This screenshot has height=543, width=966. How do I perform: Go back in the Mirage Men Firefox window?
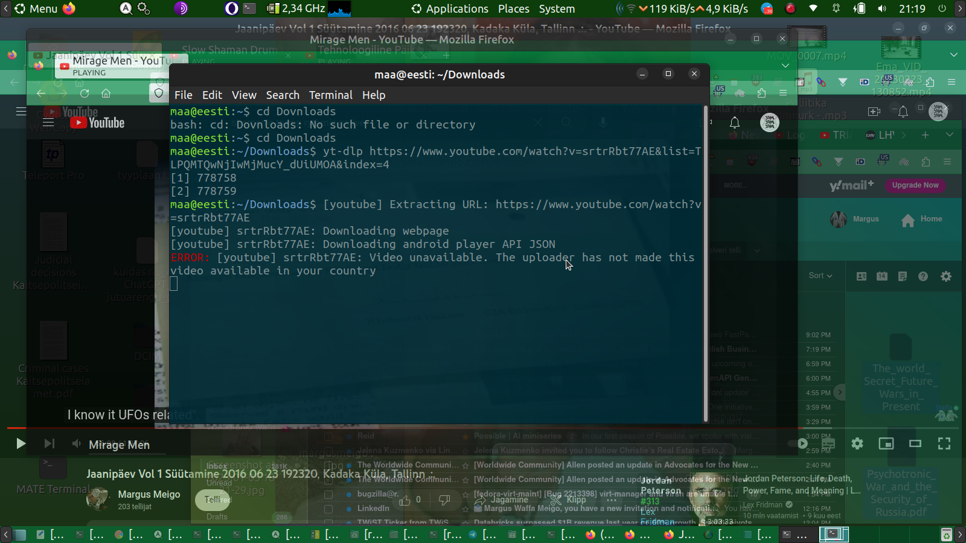click(x=41, y=94)
